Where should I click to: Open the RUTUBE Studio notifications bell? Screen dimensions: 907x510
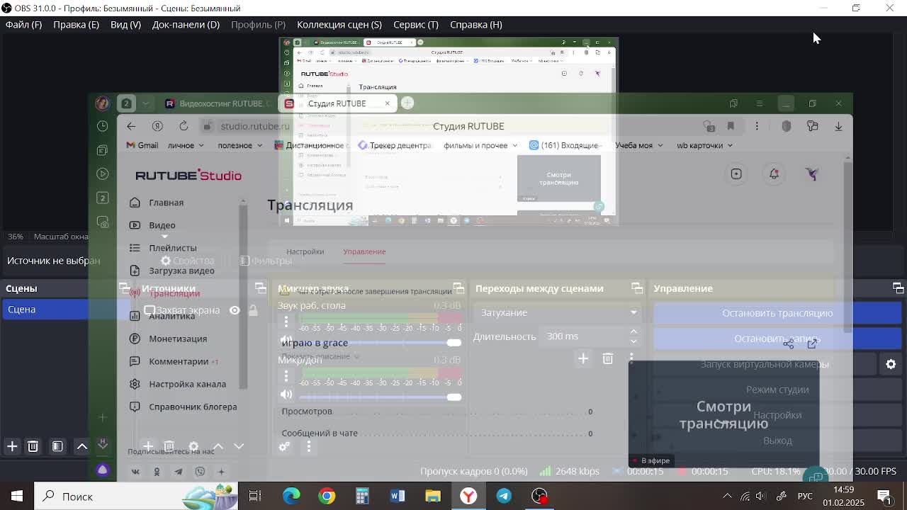[x=774, y=174]
